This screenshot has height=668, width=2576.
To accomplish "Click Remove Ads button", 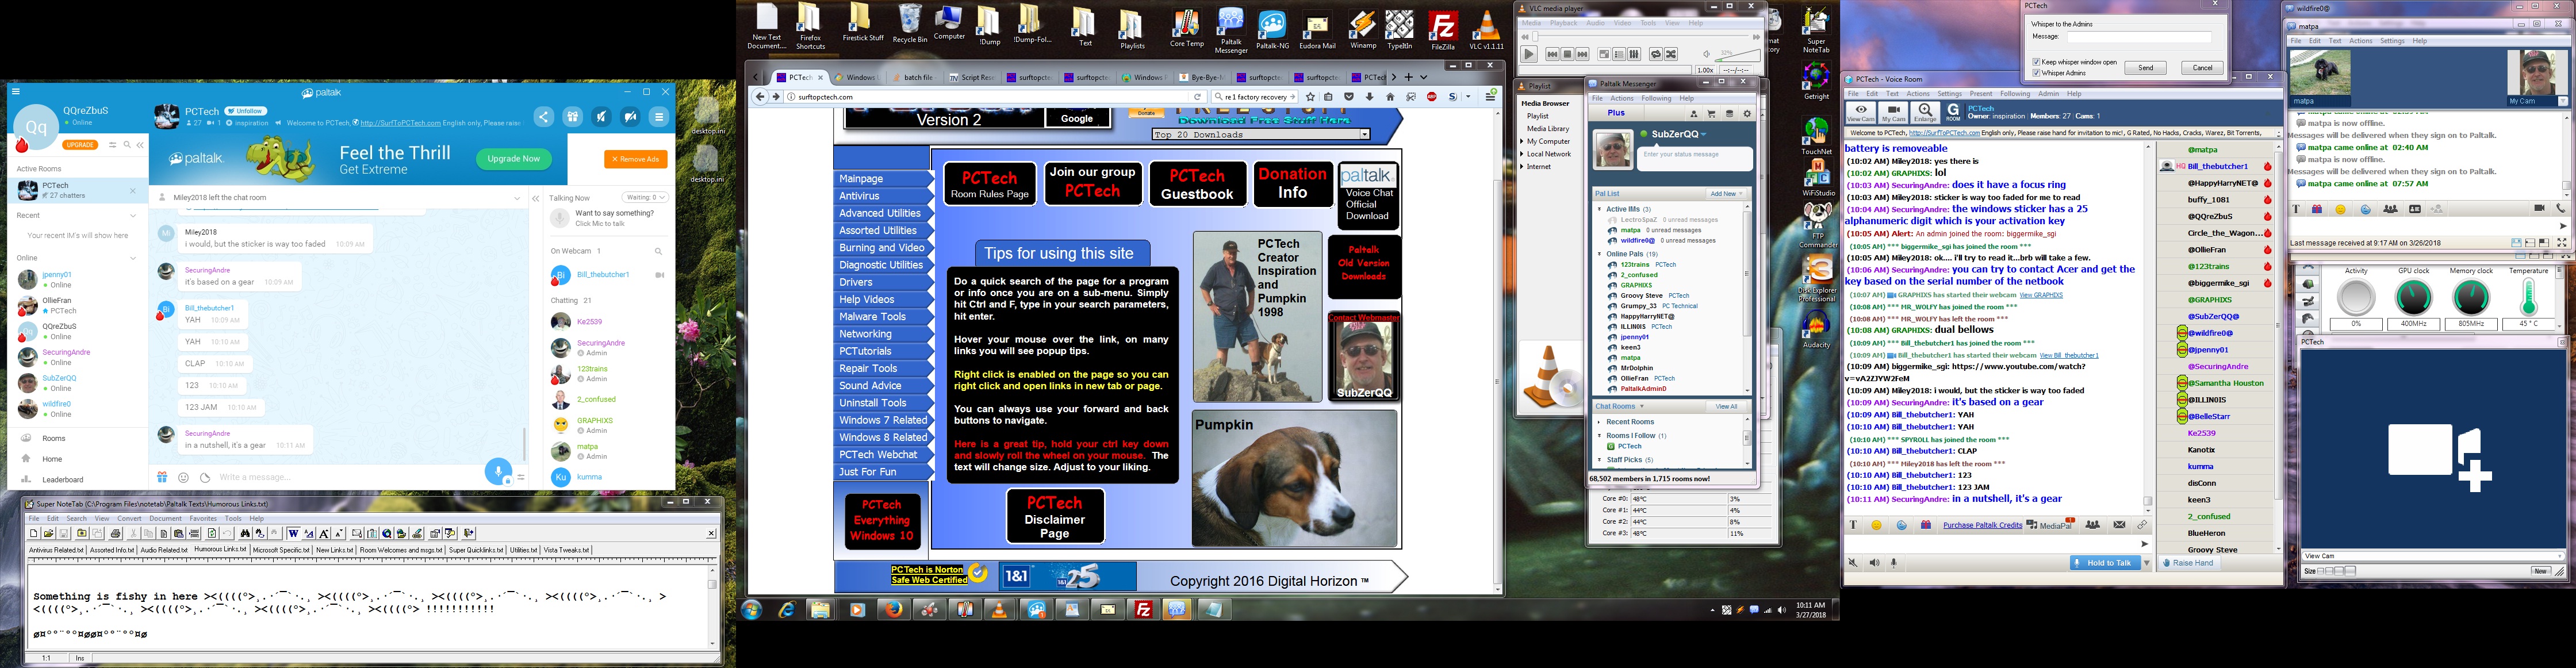I will (x=635, y=159).
